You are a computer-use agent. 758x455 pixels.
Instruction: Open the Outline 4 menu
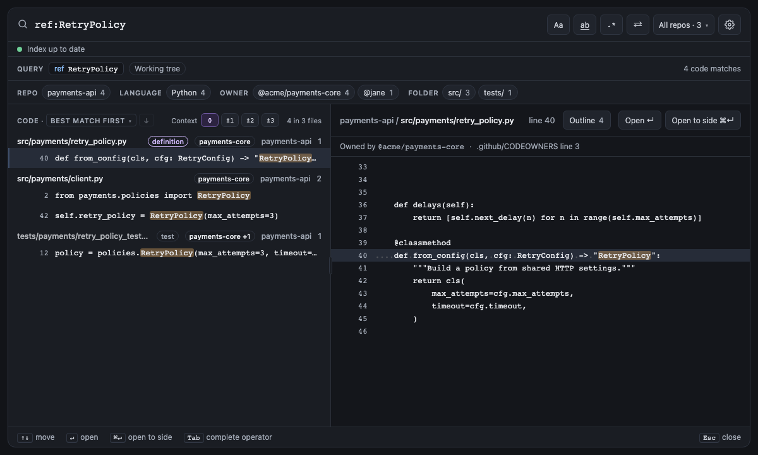586,120
